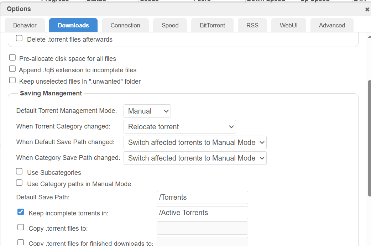Select the BitTorrent tab
Viewport: 371px width, 246px height.
[213, 25]
